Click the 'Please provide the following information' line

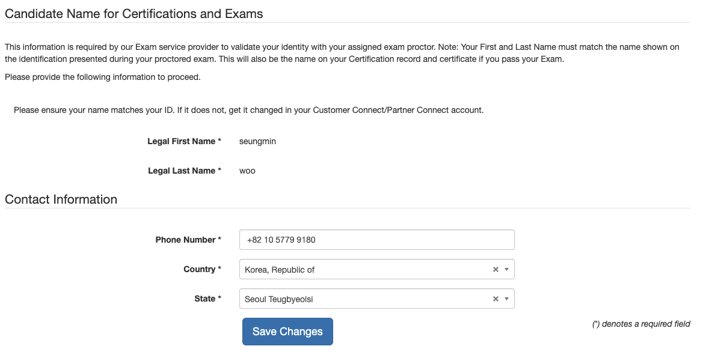[x=103, y=77]
